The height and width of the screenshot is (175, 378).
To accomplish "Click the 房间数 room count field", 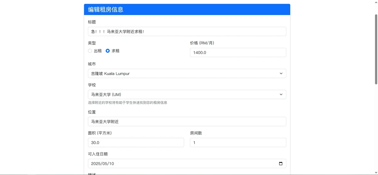I will [238, 143].
